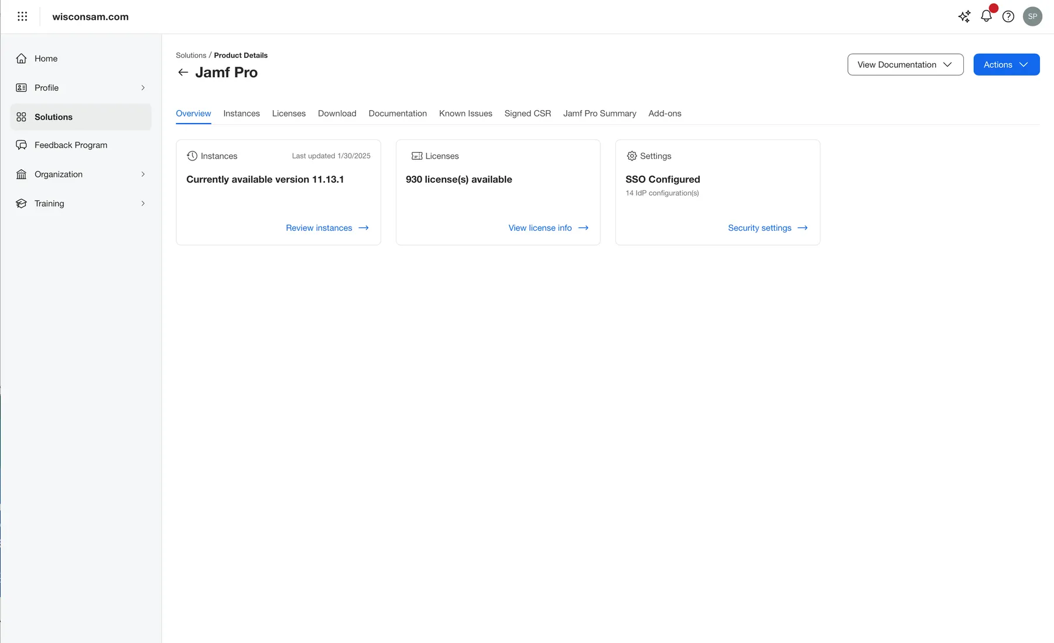Image resolution: width=1054 pixels, height=643 pixels.
Task: Switch to the Instances tab
Action: pos(241,114)
